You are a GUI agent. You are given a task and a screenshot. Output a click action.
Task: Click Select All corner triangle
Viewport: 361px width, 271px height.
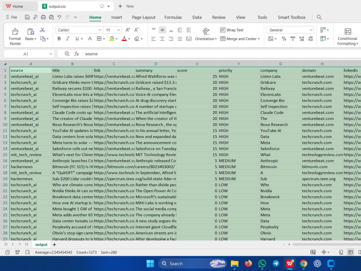pyautogui.click(x=5, y=64)
